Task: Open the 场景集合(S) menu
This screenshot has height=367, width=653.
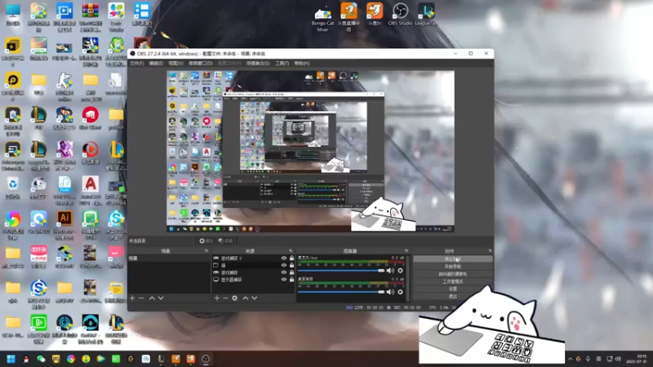Action: click(x=258, y=64)
